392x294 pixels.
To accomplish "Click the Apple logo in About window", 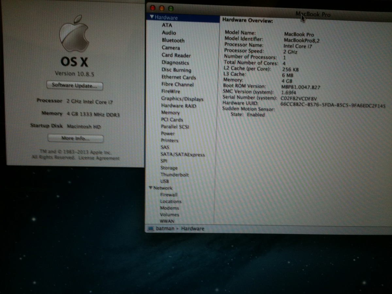I will coord(74,34).
